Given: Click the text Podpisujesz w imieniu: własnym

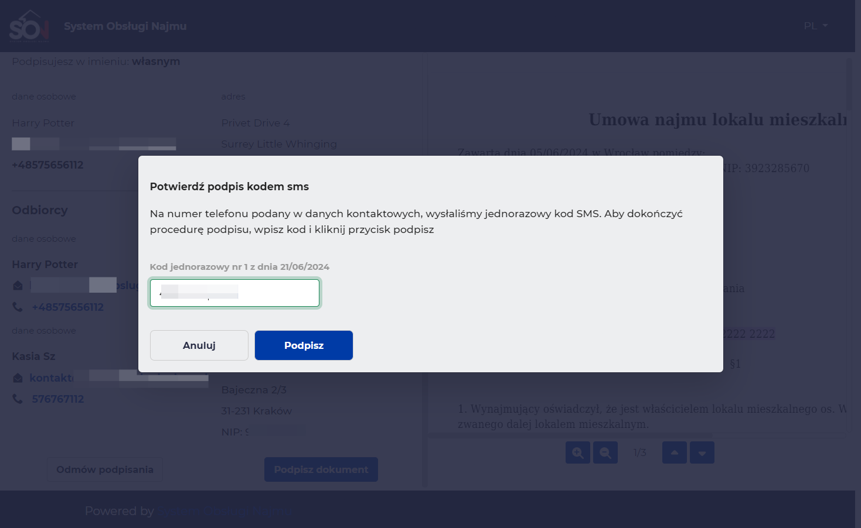Looking at the screenshot, I should pos(96,61).
